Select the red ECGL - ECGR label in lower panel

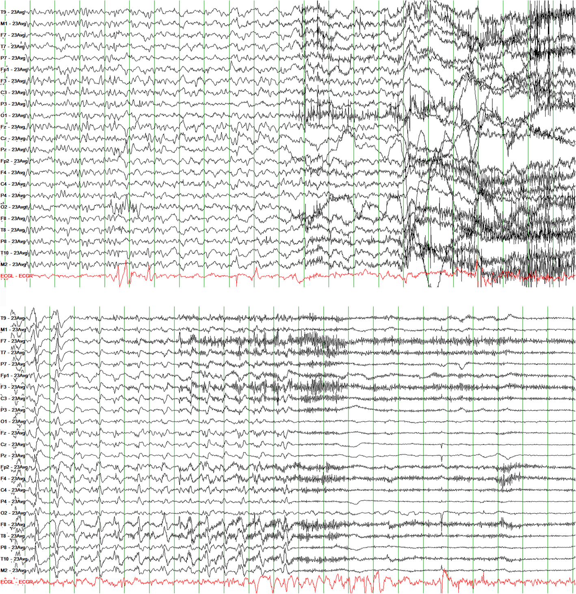(17, 582)
